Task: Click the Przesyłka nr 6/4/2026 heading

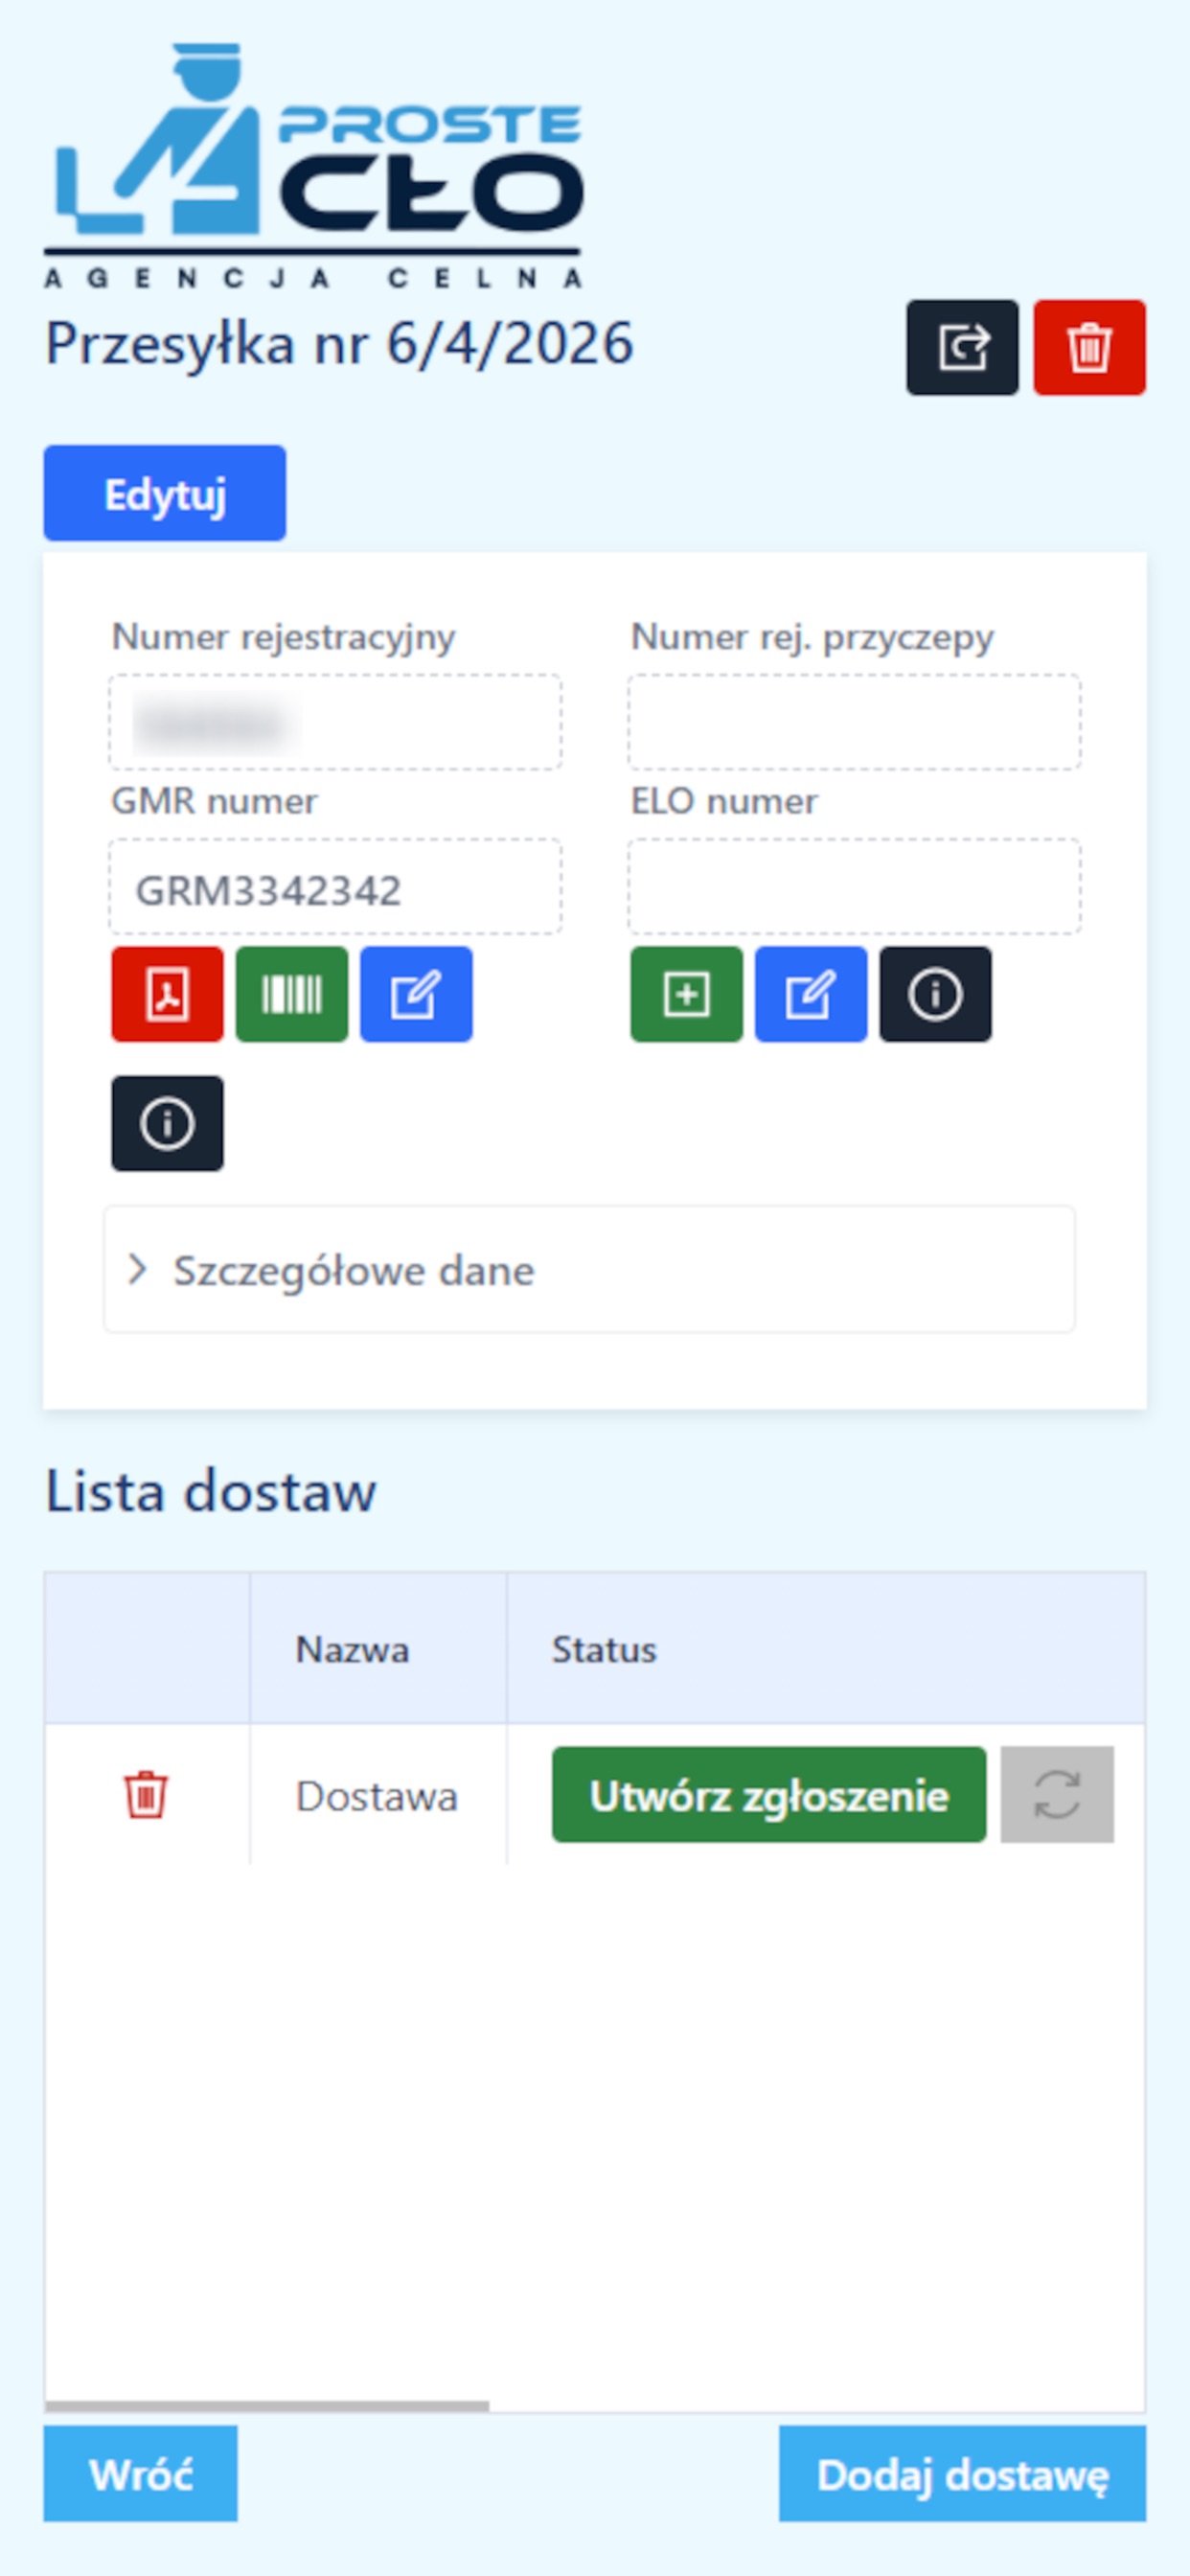Action: point(339,343)
